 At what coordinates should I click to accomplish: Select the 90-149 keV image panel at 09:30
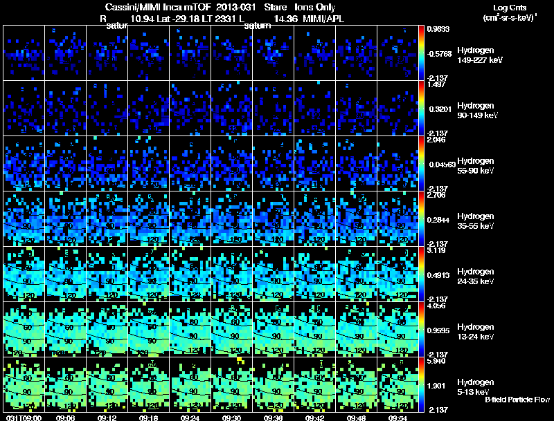point(231,109)
